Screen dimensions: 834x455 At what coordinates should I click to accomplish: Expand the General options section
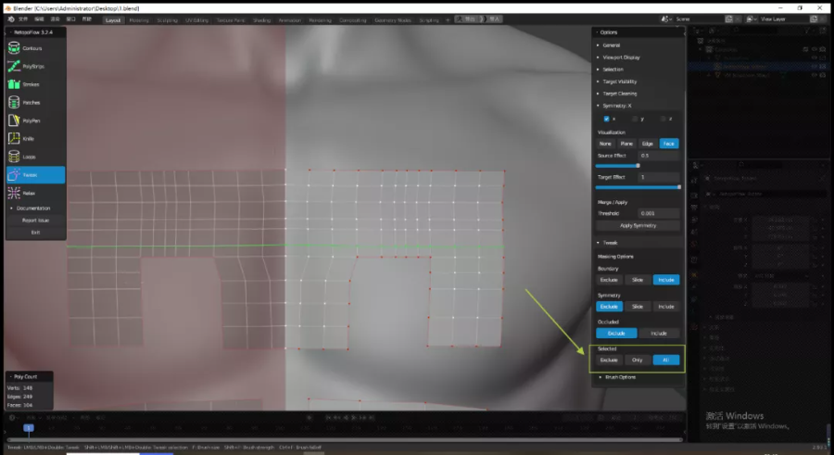[x=612, y=44]
